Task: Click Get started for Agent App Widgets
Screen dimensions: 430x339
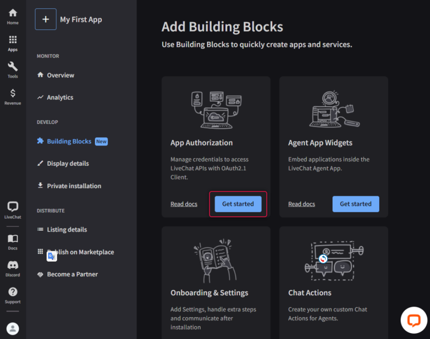Action: pos(355,204)
